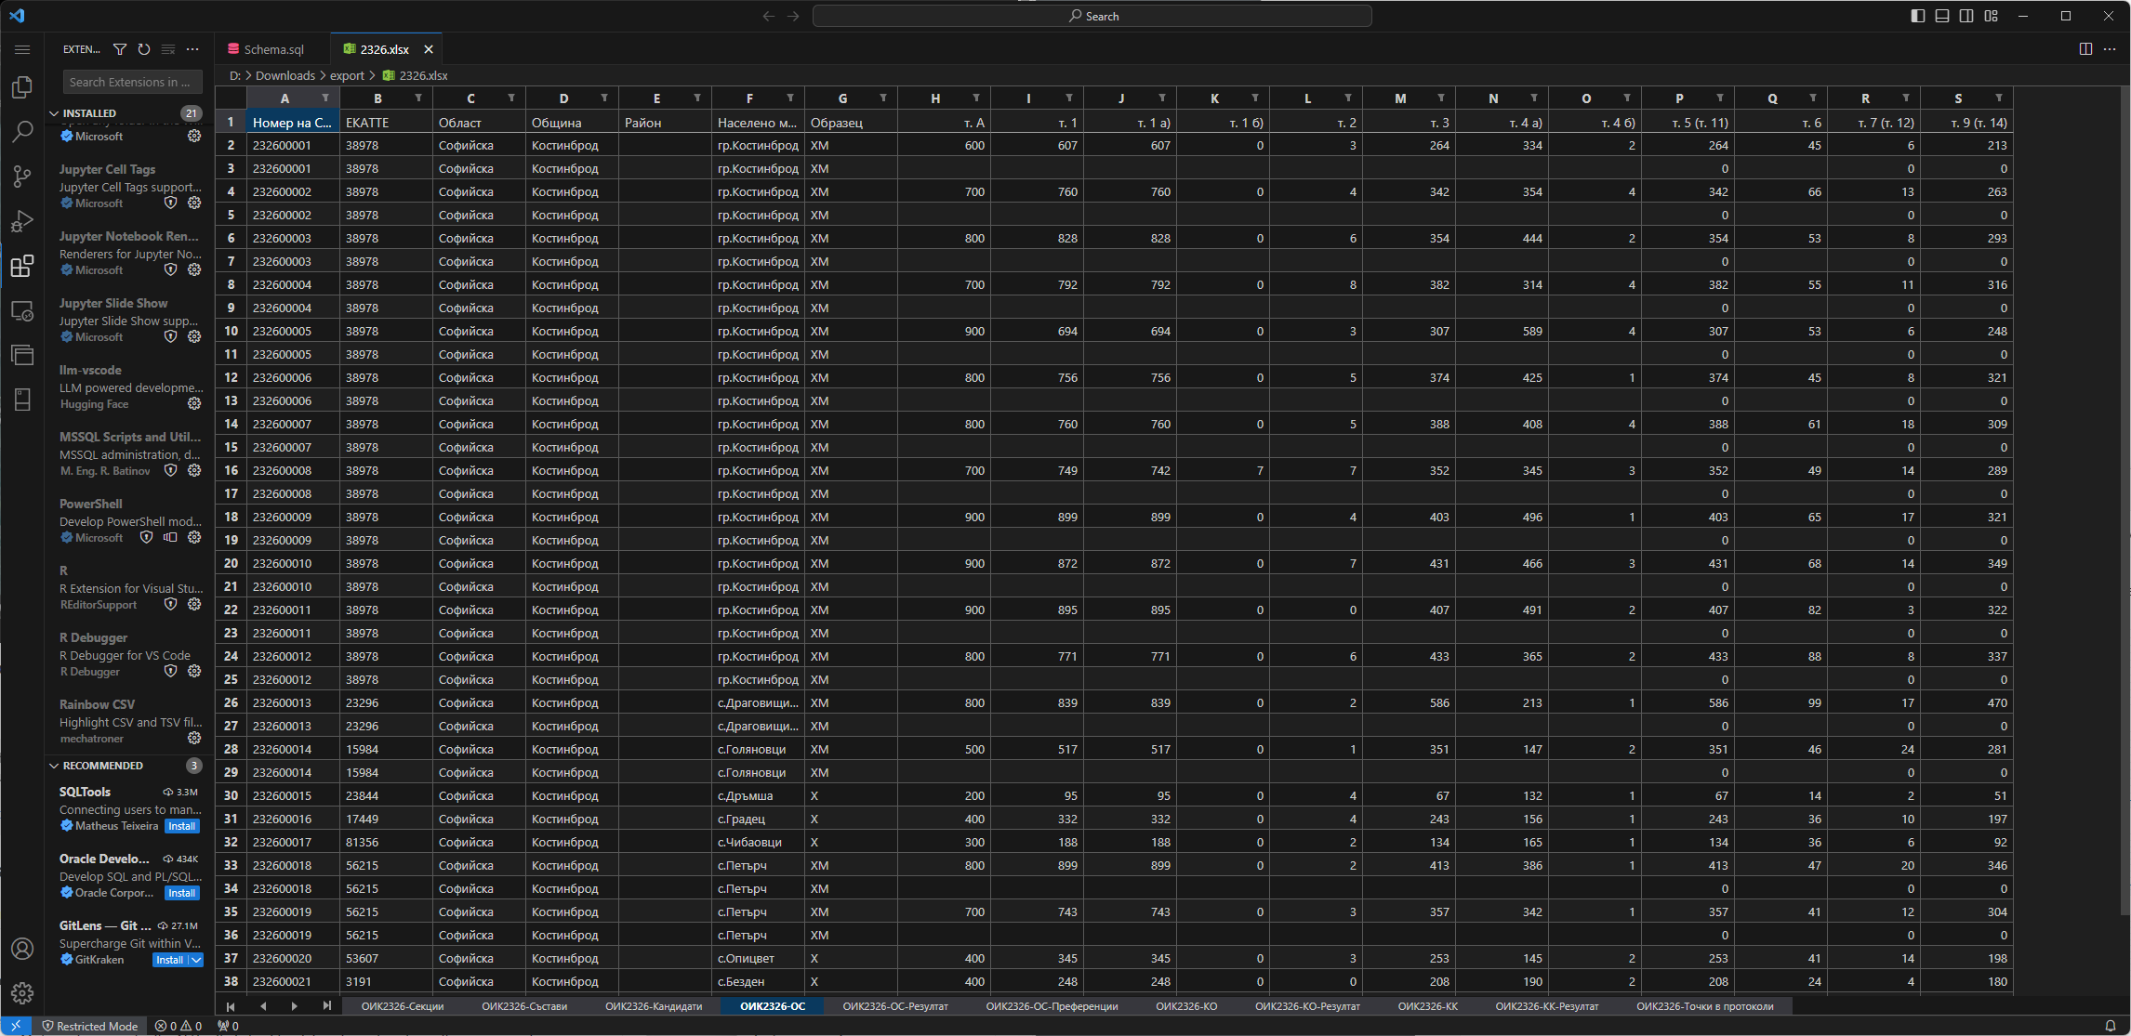Click the title bar Search command center
Screen dimensions: 2131x1036
pyautogui.click(x=1092, y=16)
